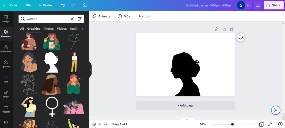285x128 pixels.
Task: Add the smiling woman portrait graphic
Action: pos(29,62)
